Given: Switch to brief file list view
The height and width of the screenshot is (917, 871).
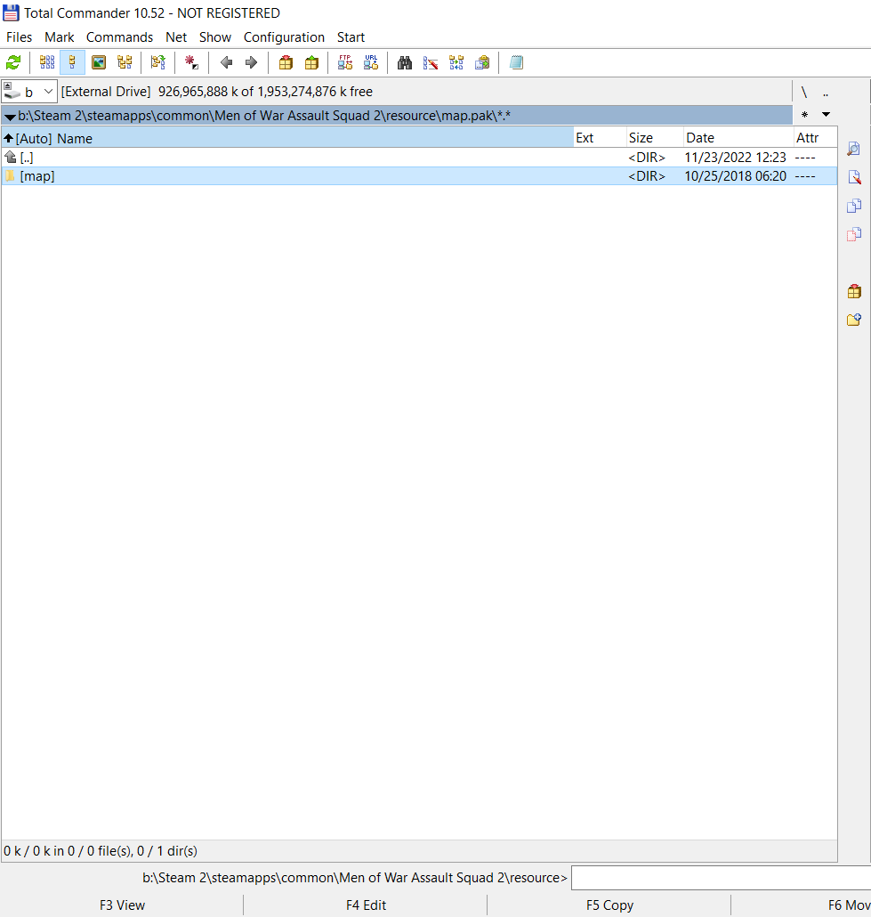Looking at the screenshot, I should pyautogui.click(x=47, y=62).
